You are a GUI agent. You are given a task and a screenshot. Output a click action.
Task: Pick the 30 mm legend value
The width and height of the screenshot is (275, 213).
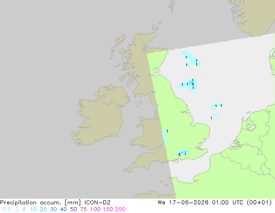pos(53,210)
